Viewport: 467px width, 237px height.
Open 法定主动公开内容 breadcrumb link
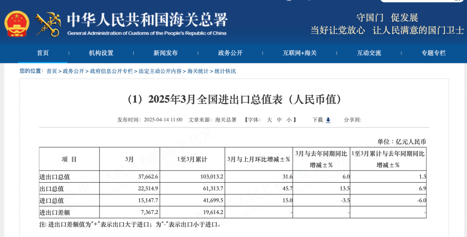coord(160,71)
